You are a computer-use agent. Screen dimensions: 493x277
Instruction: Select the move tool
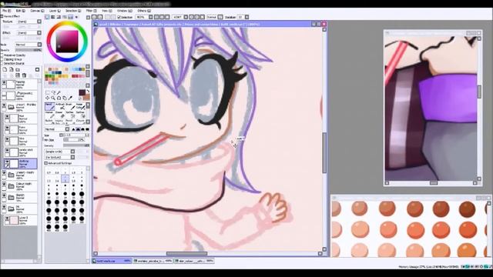click(x=48, y=98)
